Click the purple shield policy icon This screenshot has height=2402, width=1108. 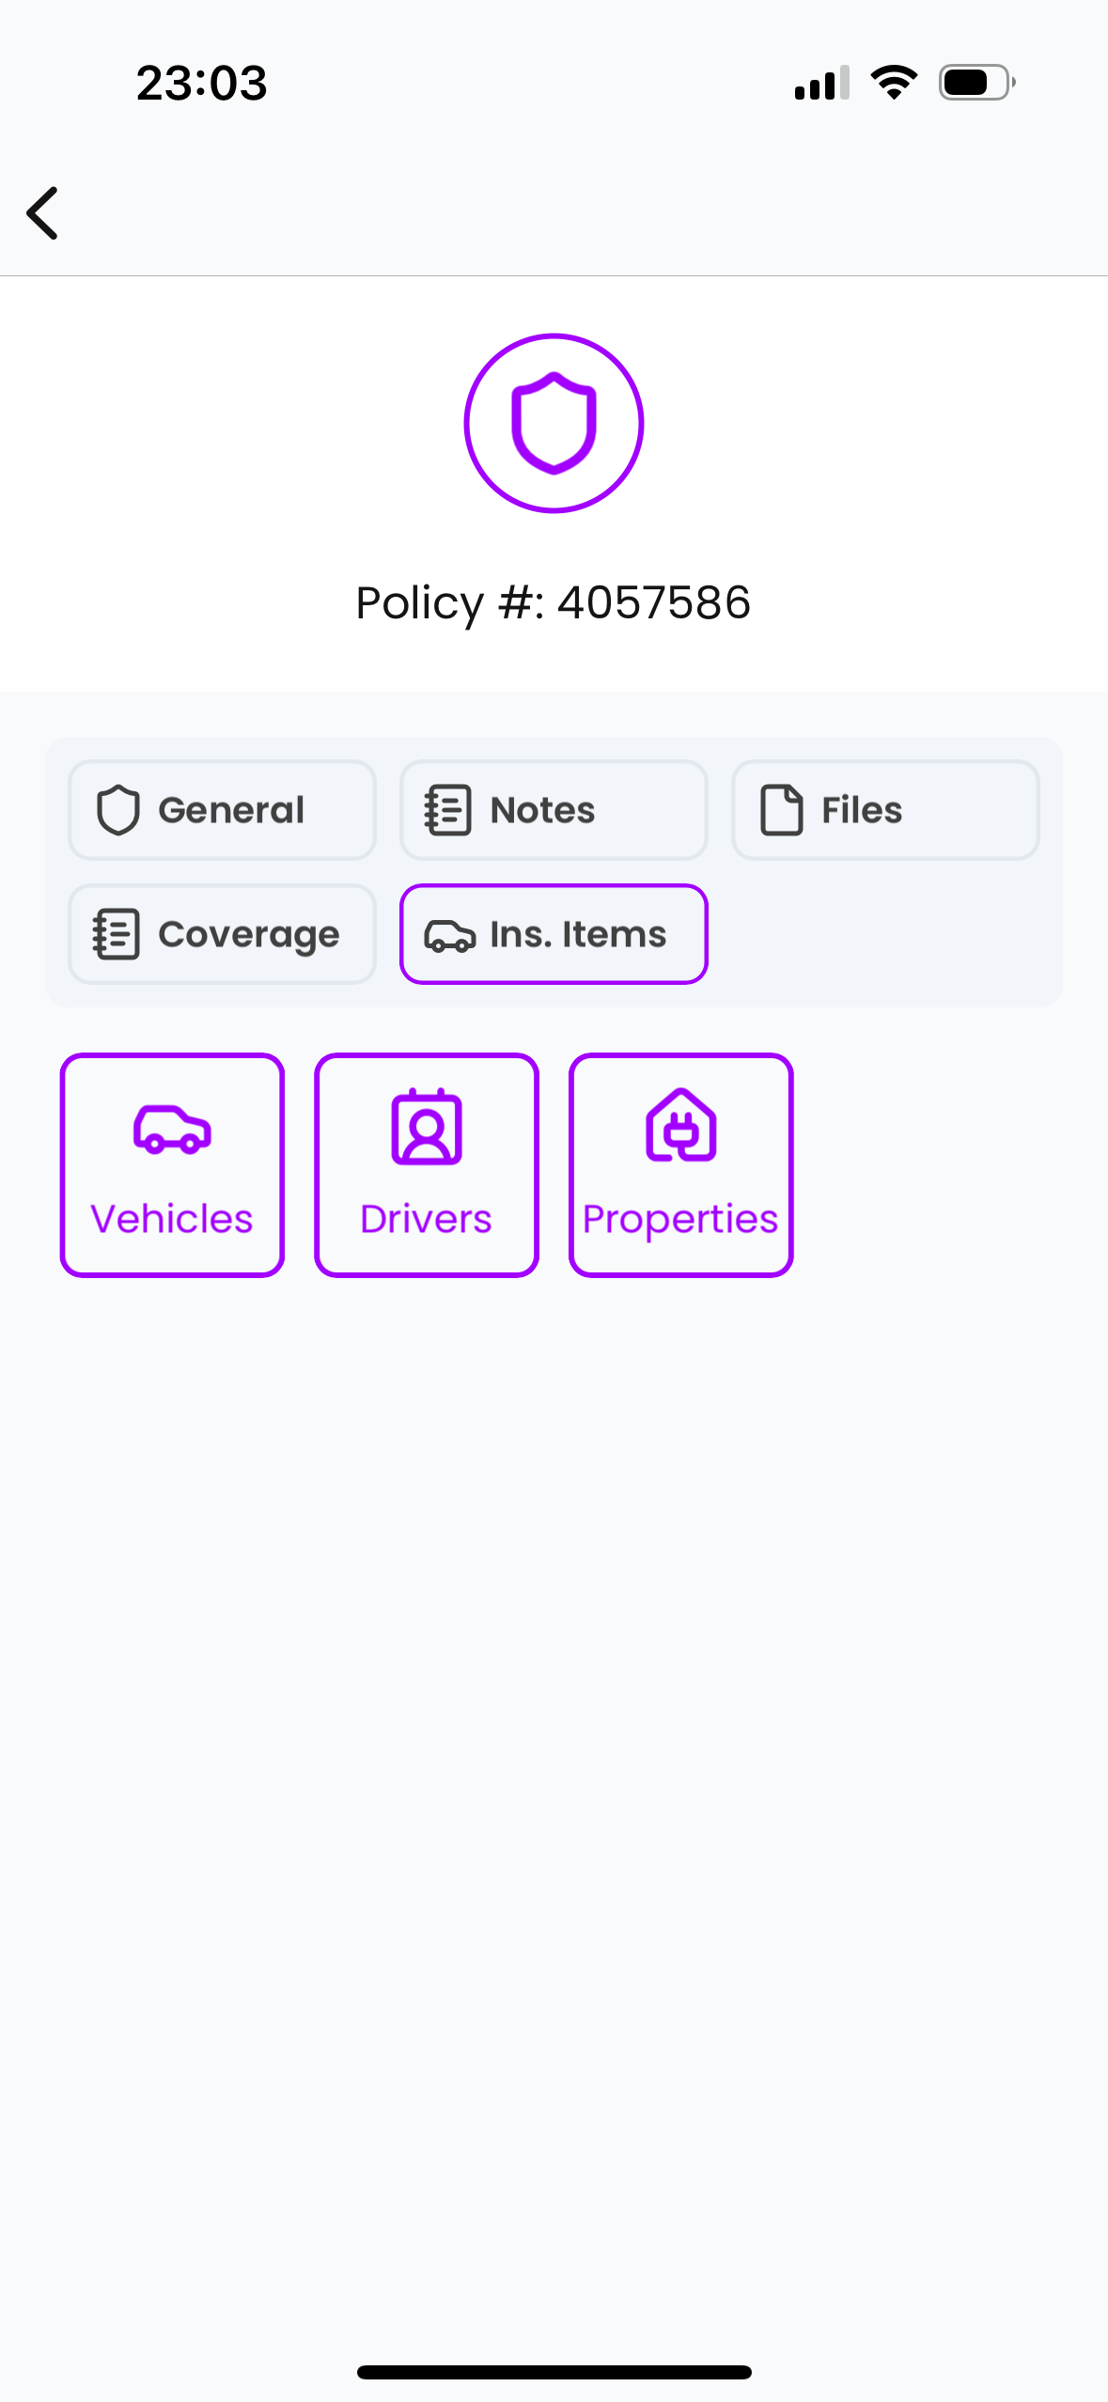[554, 423]
